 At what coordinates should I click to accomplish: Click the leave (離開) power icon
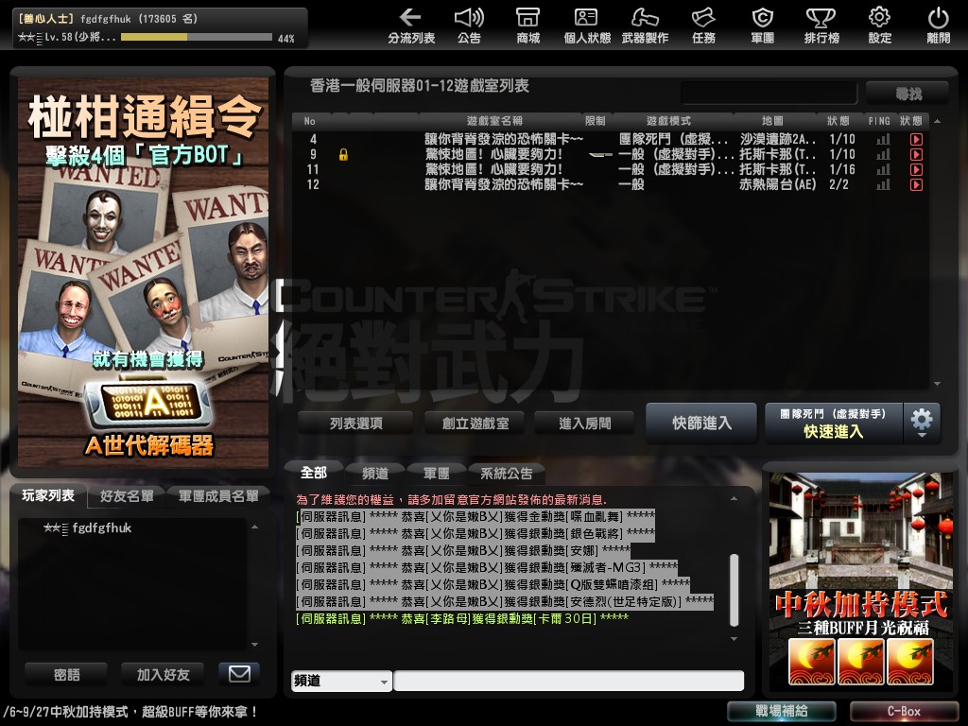[939, 26]
